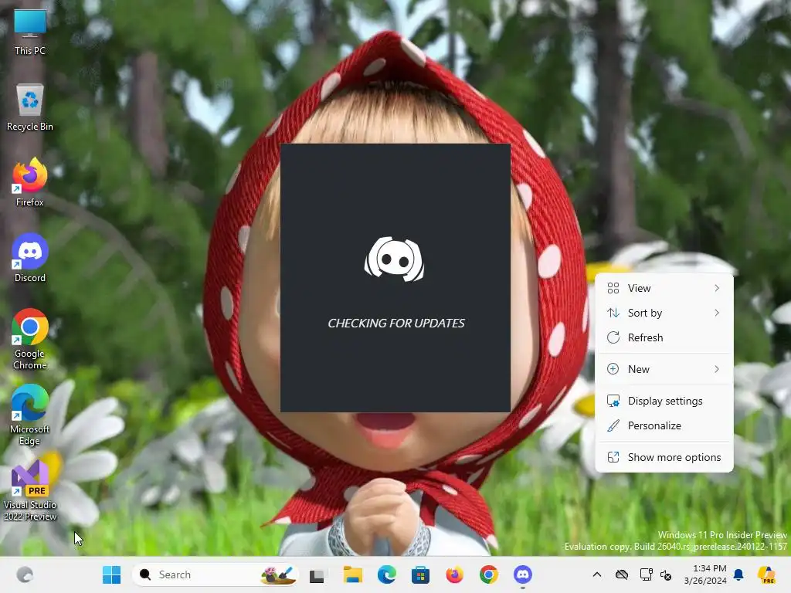791x593 pixels.
Task: Click the CHECKING FOR UPDATES text
Action: tap(396, 324)
